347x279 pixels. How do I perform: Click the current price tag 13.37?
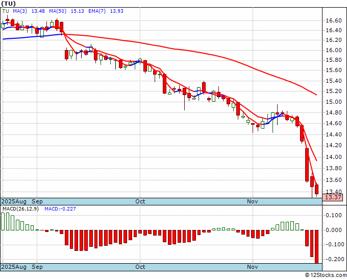(333, 197)
